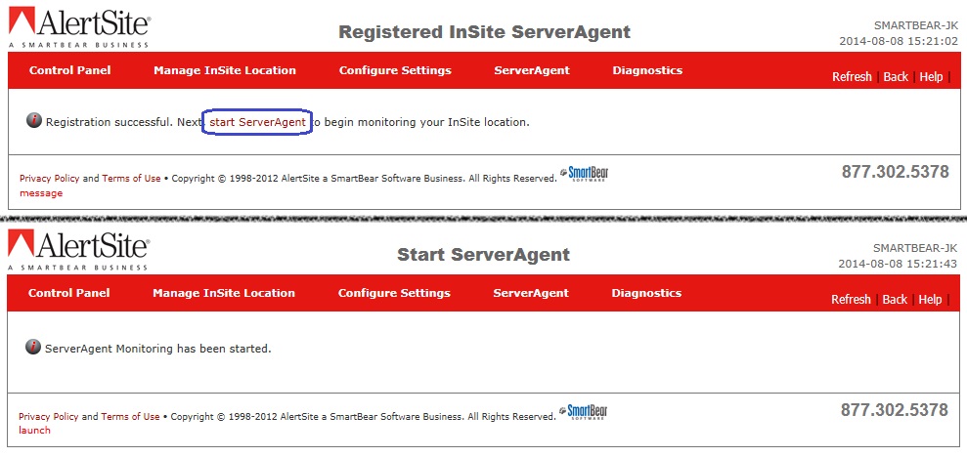Open Configure Settings on Start ServerAgent page
Viewport: 967px width, 457px height.
pyautogui.click(x=394, y=293)
